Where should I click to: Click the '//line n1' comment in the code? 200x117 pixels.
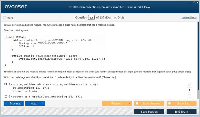point(26,46)
